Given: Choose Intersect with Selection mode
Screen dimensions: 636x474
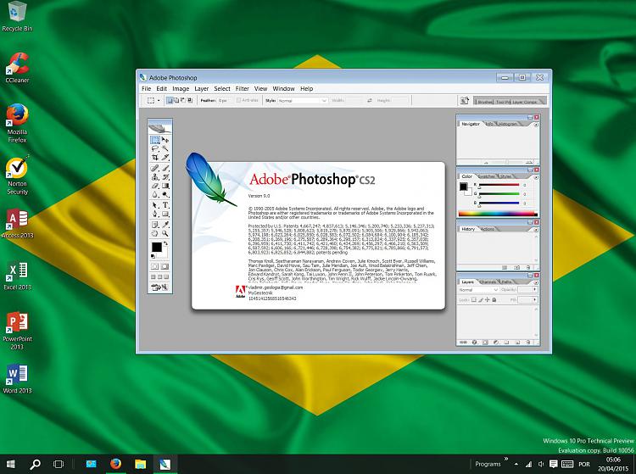Looking at the screenshot, I should tap(189, 100).
